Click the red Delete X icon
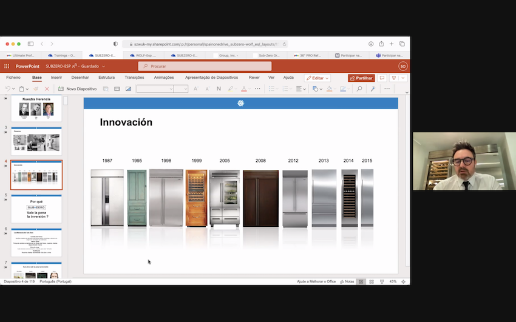Image resolution: width=516 pixels, height=322 pixels. click(47, 89)
